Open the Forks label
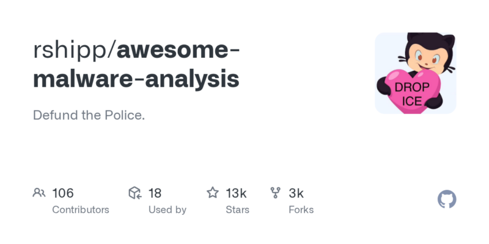Screen dimensions: 489x244 click(301, 210)
